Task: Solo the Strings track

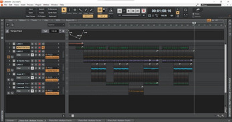Action: tap(36, 74)
